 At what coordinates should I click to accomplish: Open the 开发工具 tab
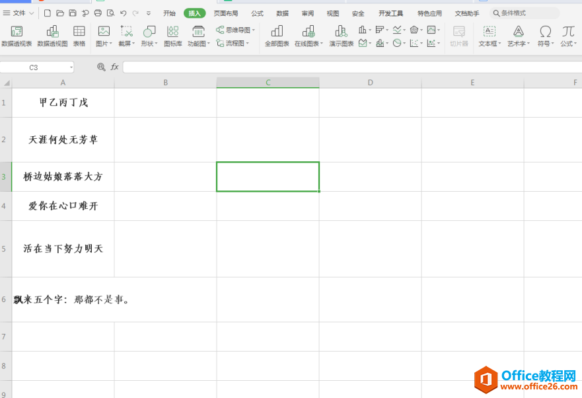390,13
